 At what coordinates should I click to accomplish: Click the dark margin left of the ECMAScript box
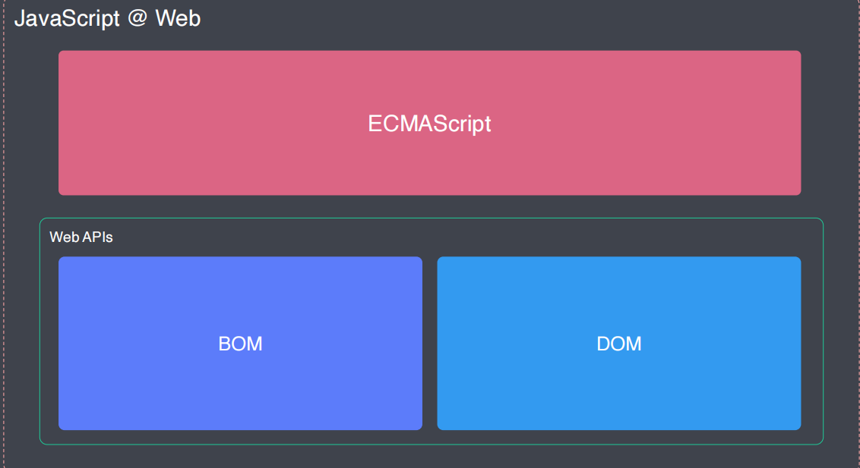point(32,123)
